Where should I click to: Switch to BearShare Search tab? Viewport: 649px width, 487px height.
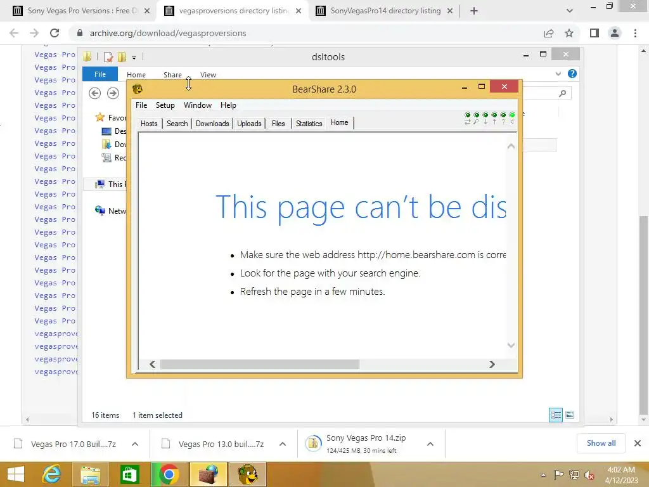(x=177, y=124)
